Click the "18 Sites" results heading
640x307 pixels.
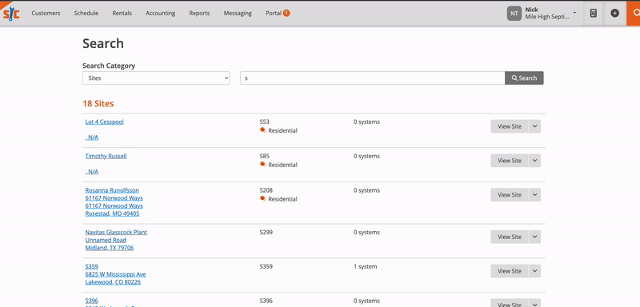tap(98, 104)
